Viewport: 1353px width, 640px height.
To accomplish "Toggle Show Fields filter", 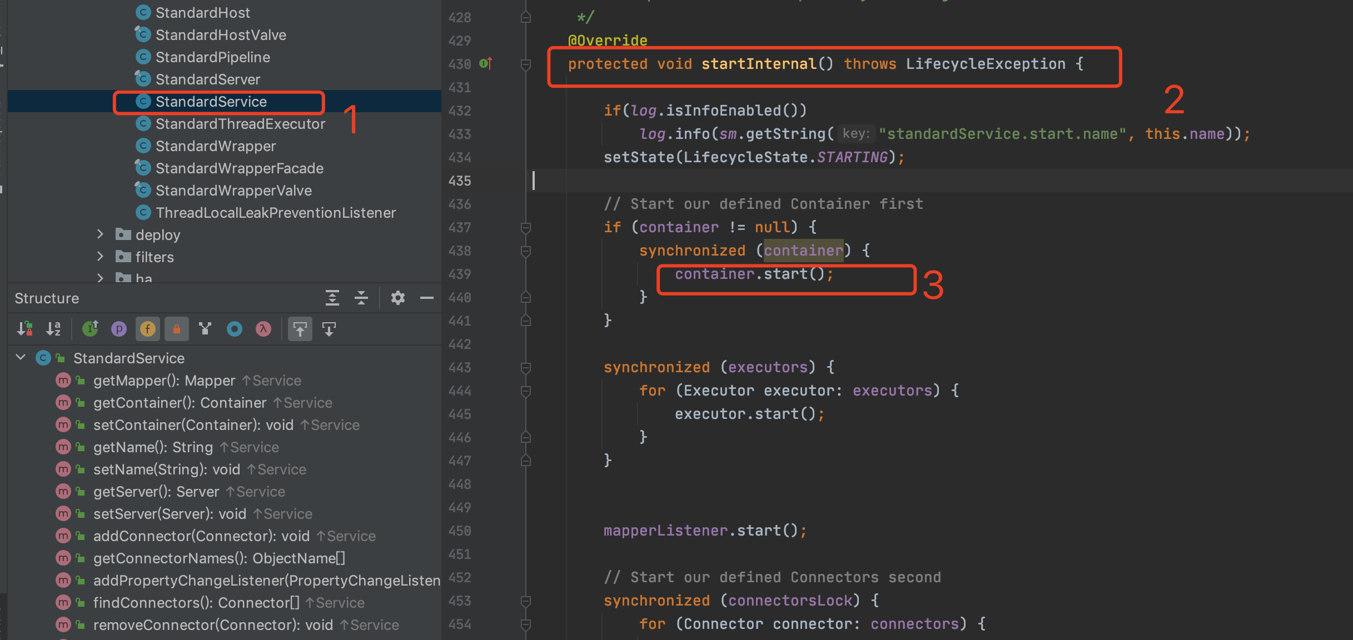I will [x=148, y=329].
